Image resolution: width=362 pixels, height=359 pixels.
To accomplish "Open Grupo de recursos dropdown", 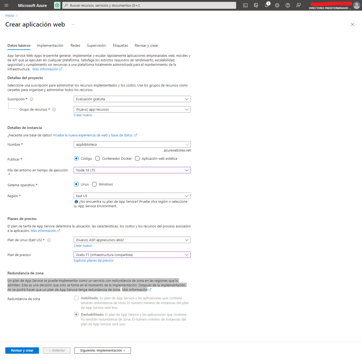I will pos(132,109).
